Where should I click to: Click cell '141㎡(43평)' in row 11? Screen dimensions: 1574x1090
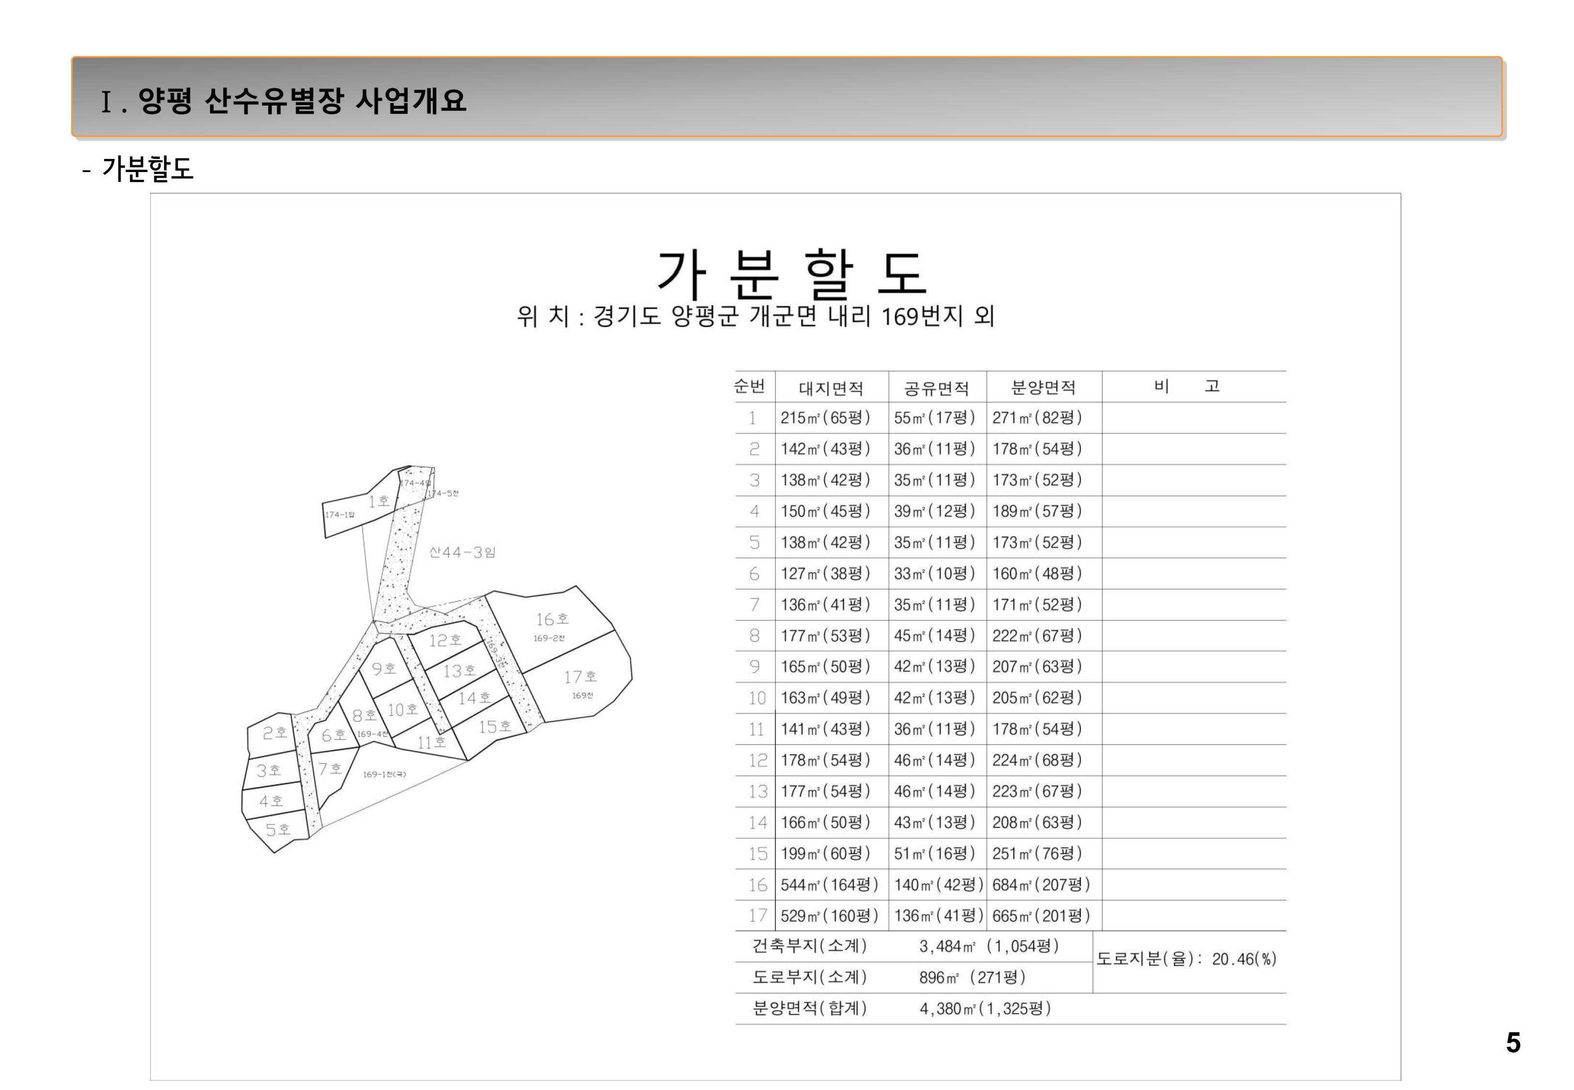pos(825,730)
